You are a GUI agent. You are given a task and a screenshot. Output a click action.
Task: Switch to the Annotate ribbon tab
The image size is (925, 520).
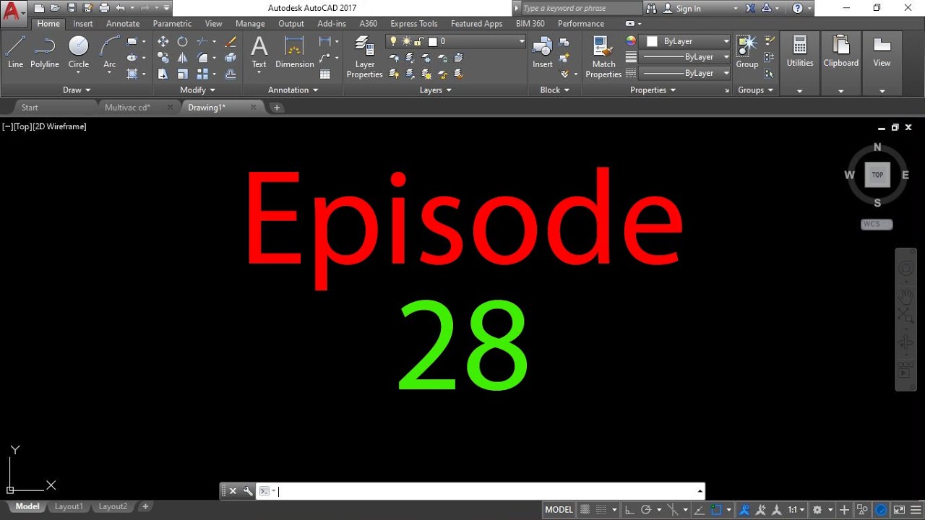pos(123,24)
